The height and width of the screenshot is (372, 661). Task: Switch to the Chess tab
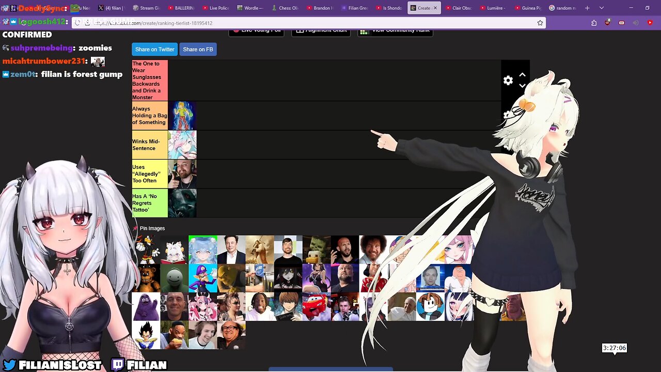pos(285,8)
